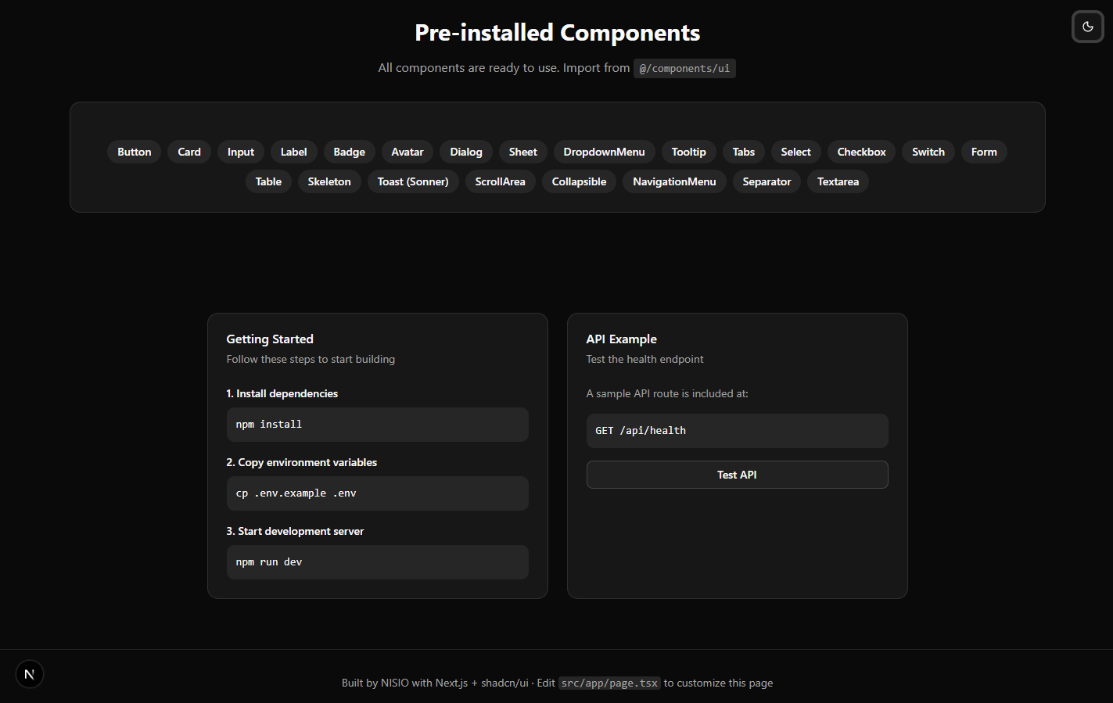Click the Select component badge
This screenshot has width=1113, height=703.
coord(796,152)
